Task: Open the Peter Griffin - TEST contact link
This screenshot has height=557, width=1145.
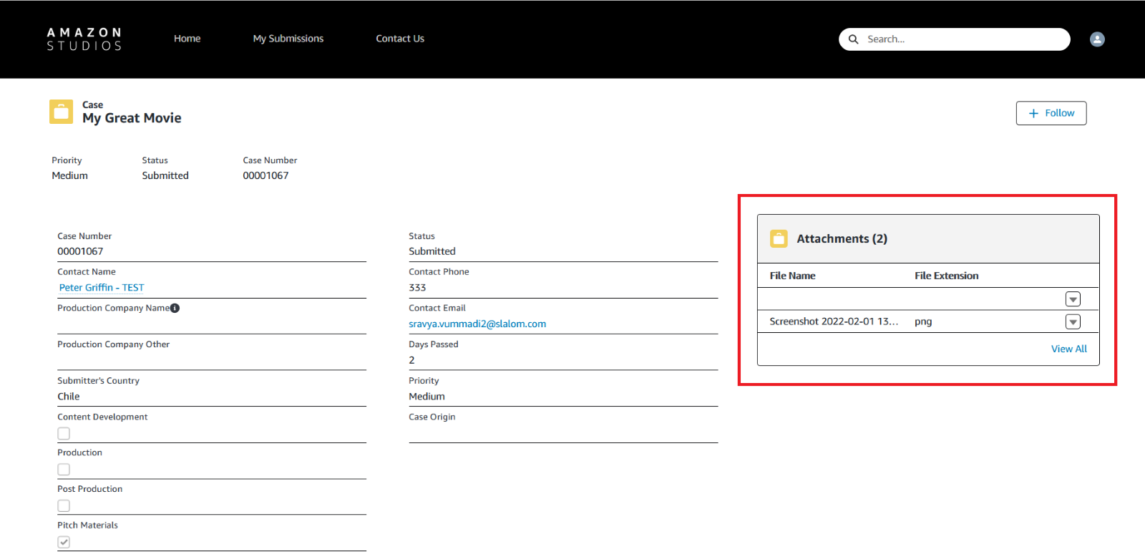Action: [x=102, y=287]
